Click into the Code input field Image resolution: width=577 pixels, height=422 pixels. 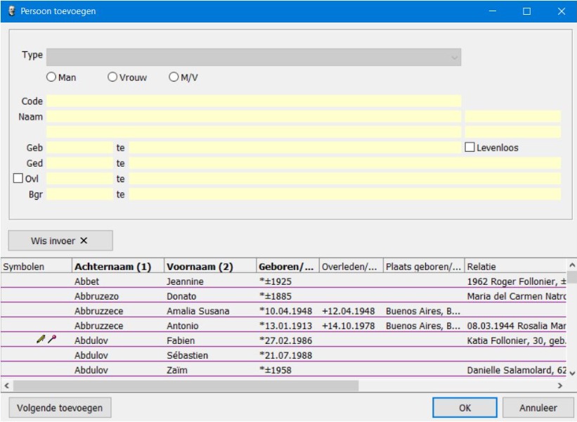tap(254, 101)
